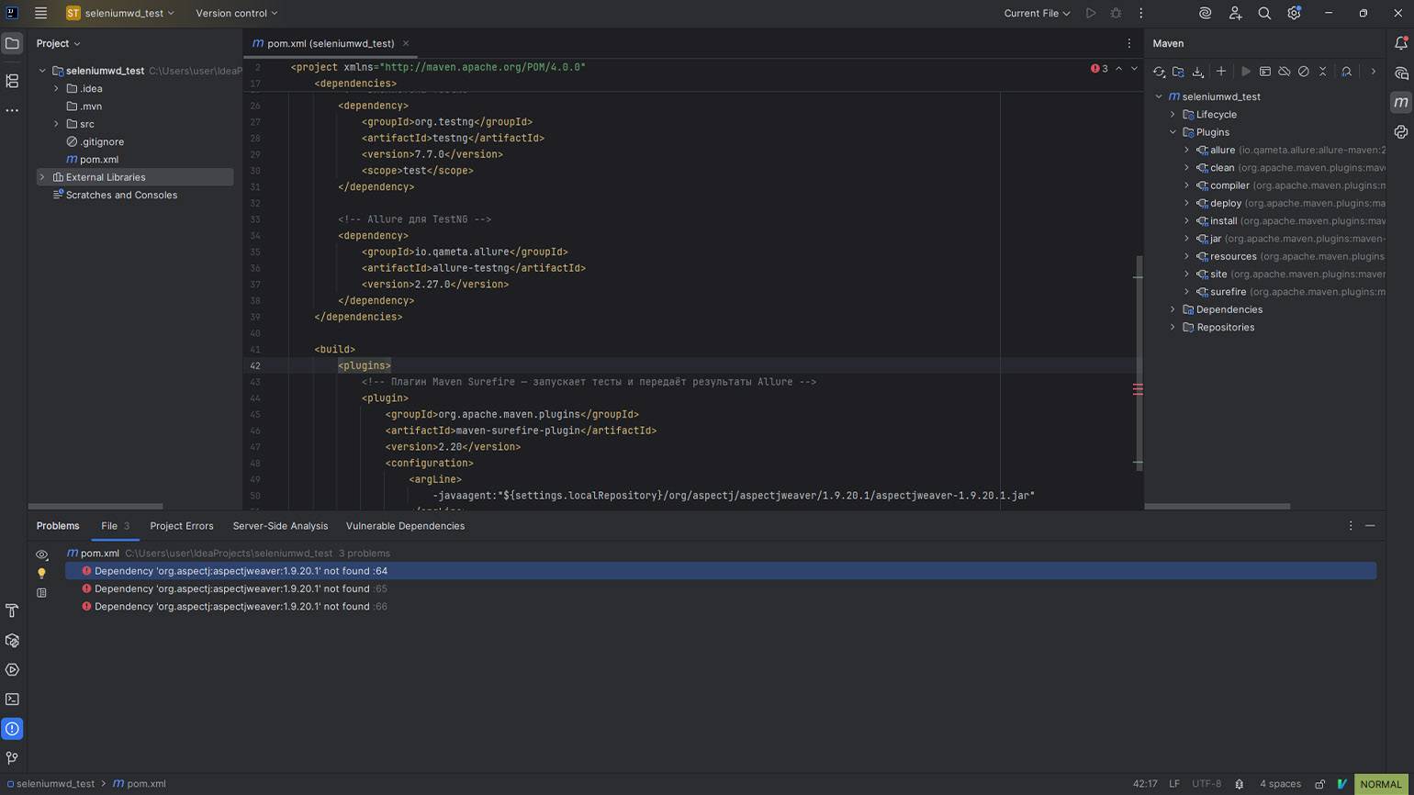Download Maven sources and documentation
The image size is (1414, 795).
pos(1197,71)
